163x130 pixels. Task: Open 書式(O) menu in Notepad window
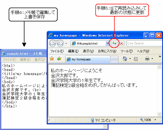(40, 60)
